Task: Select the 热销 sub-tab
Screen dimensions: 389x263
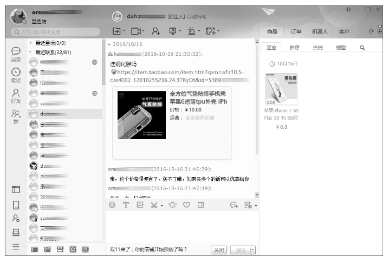Action: click(317, 48)
